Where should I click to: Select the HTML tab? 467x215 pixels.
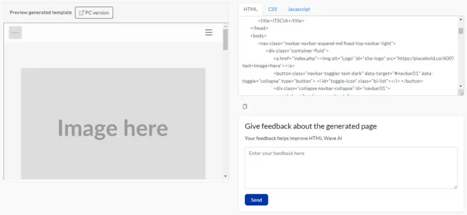250,9
